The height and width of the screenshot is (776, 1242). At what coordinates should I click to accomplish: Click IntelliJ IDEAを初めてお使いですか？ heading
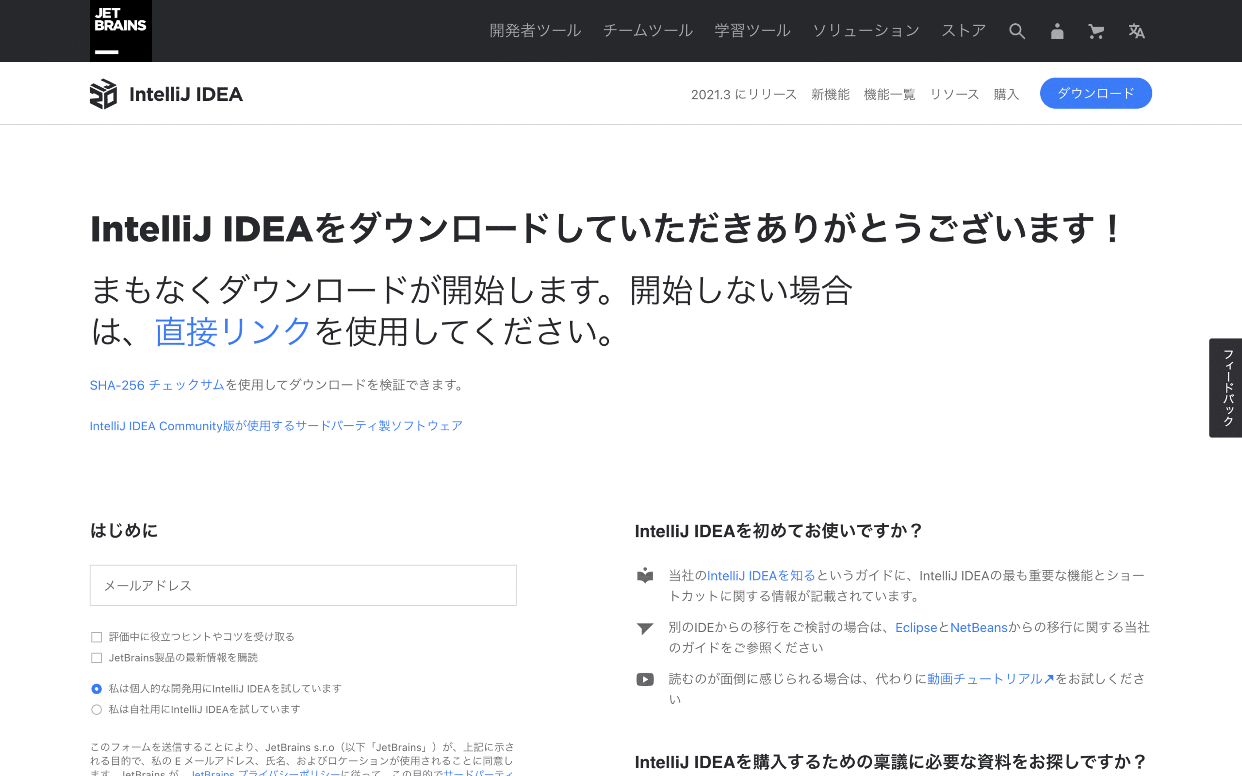click(x=779, y=531)
